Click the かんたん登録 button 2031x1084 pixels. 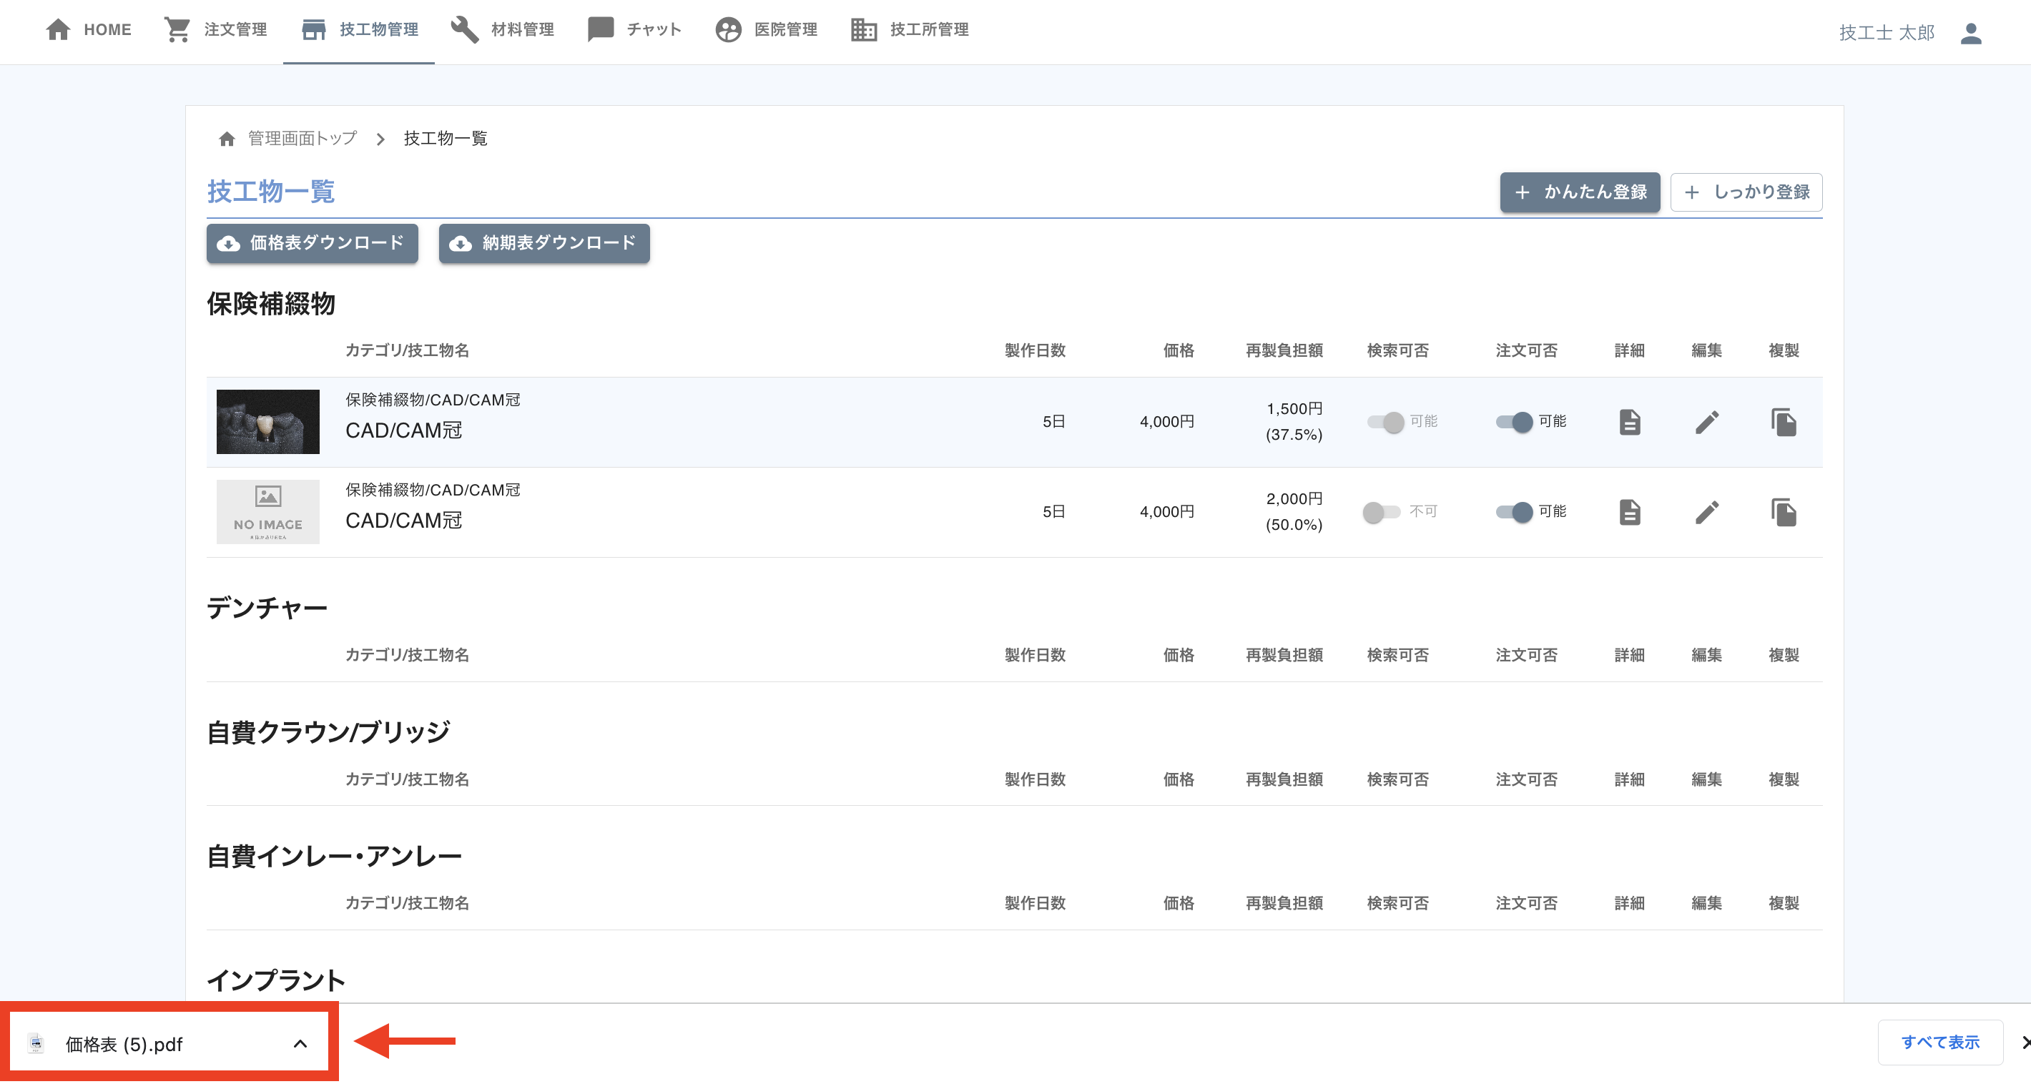tap(1579, 192)
